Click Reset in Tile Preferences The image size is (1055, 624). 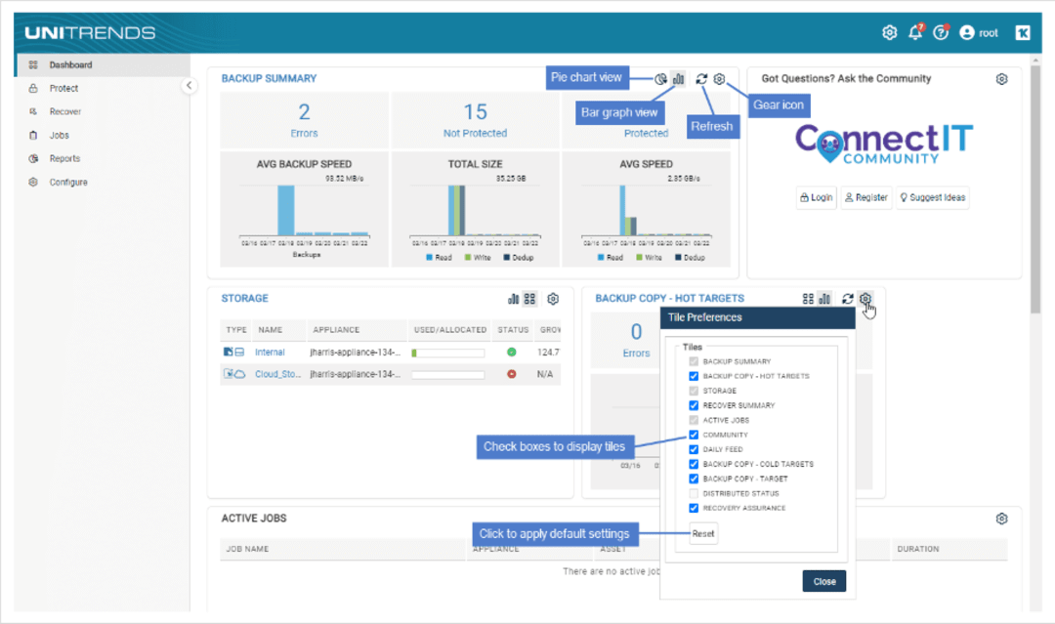[702, 533]
